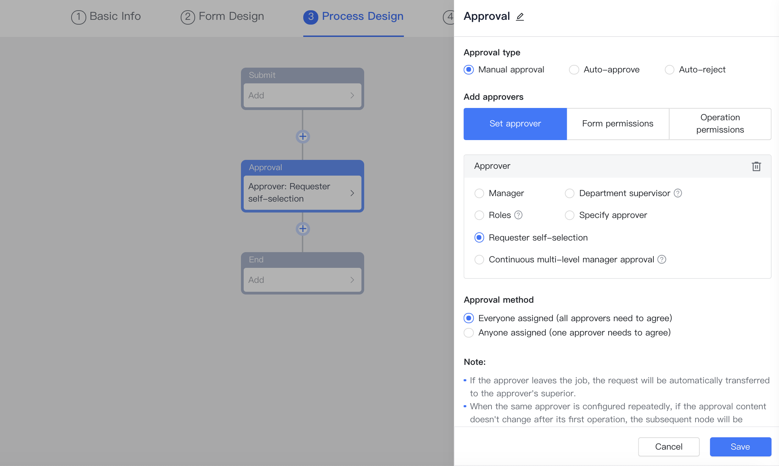Image resolution: width=779 pixels, height=466 pixels.
Task: Enable Anyone assigned approval method
Action: pos(469,332)
